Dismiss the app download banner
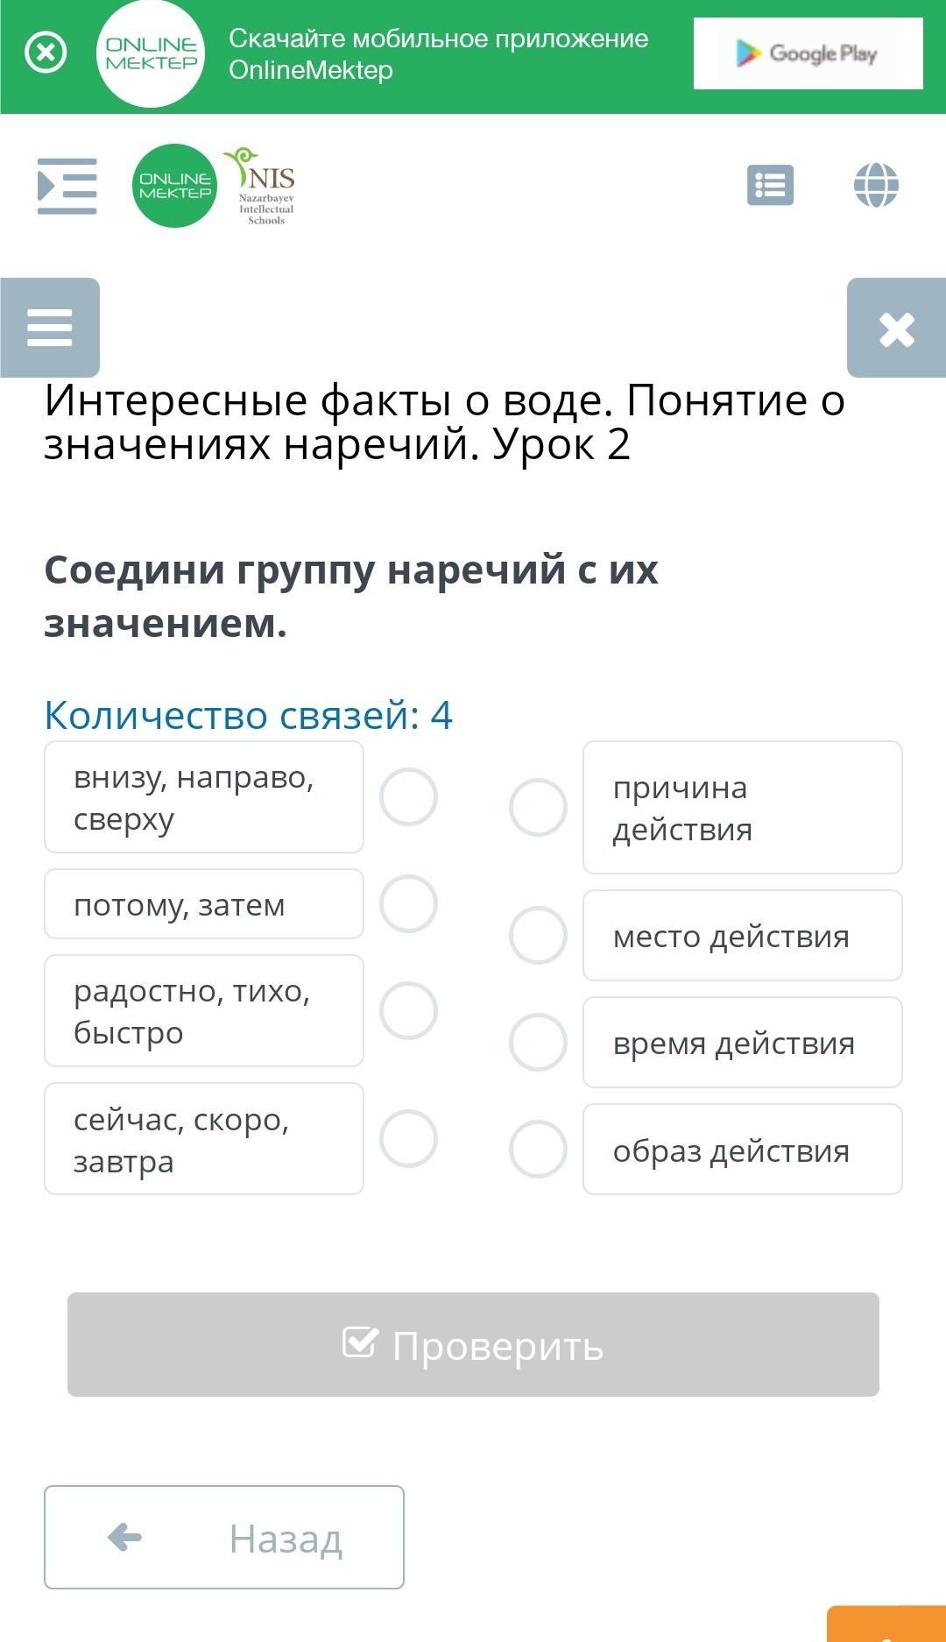Screen dimensions: 946x1642 [46, 53]
